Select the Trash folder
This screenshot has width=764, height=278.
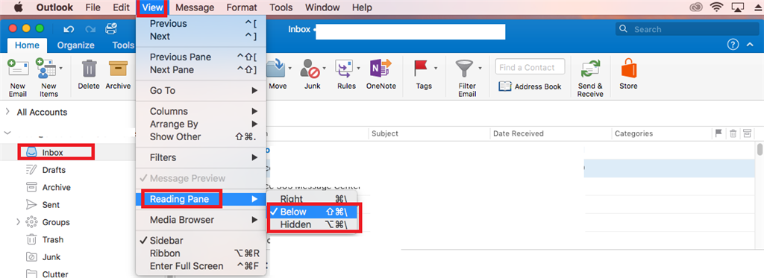pos(53,239)
